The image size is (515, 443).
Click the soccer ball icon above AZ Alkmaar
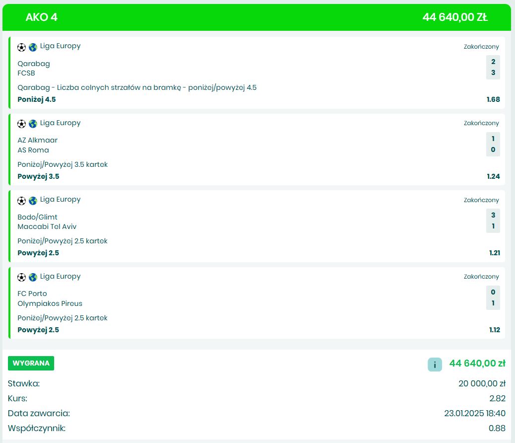pos(21,124)
